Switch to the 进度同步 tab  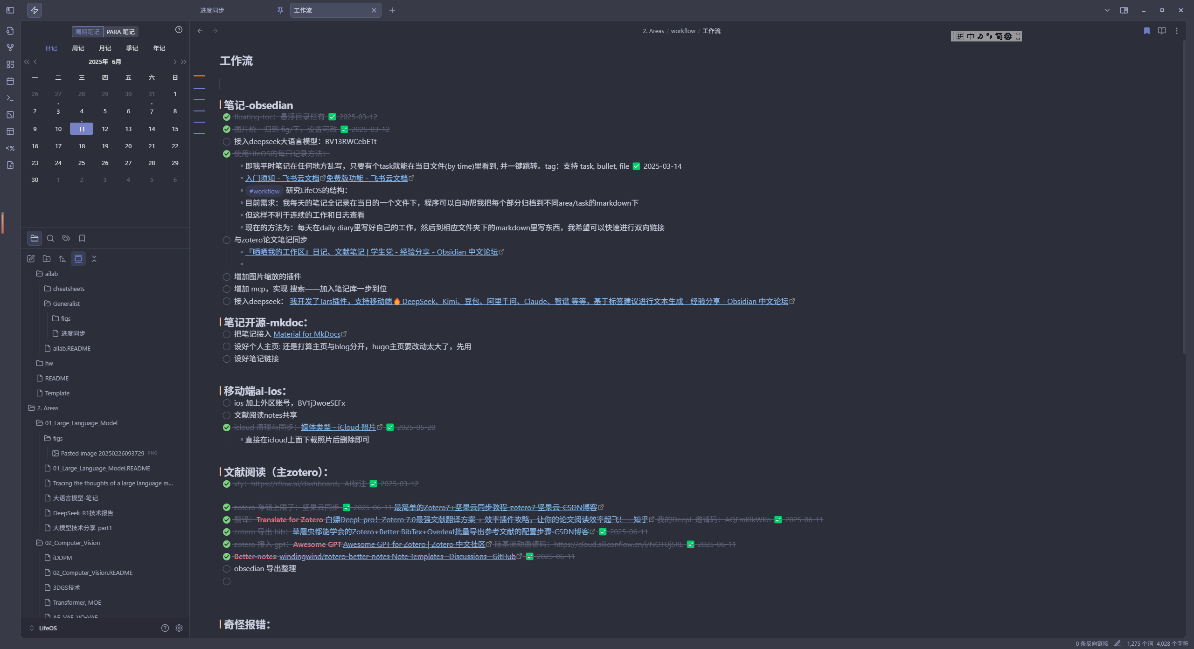pos(213,10)
